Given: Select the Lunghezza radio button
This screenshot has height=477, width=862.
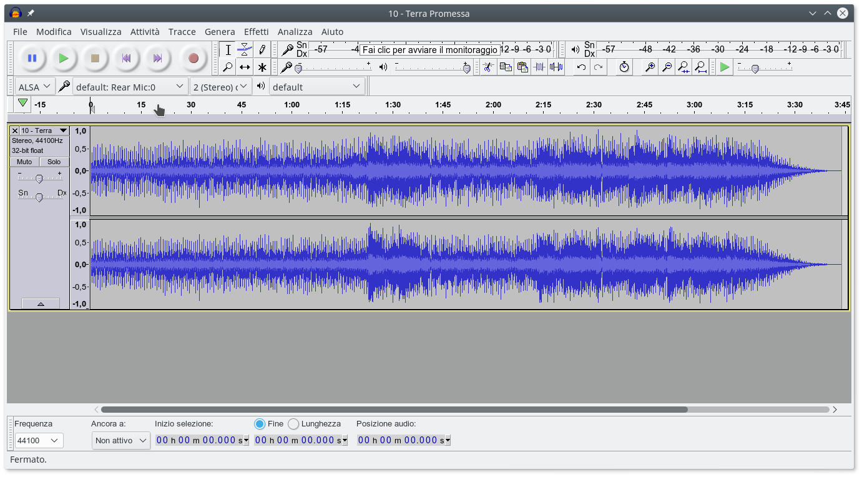Looking at the screenshot, I should [x=293, y=424].
